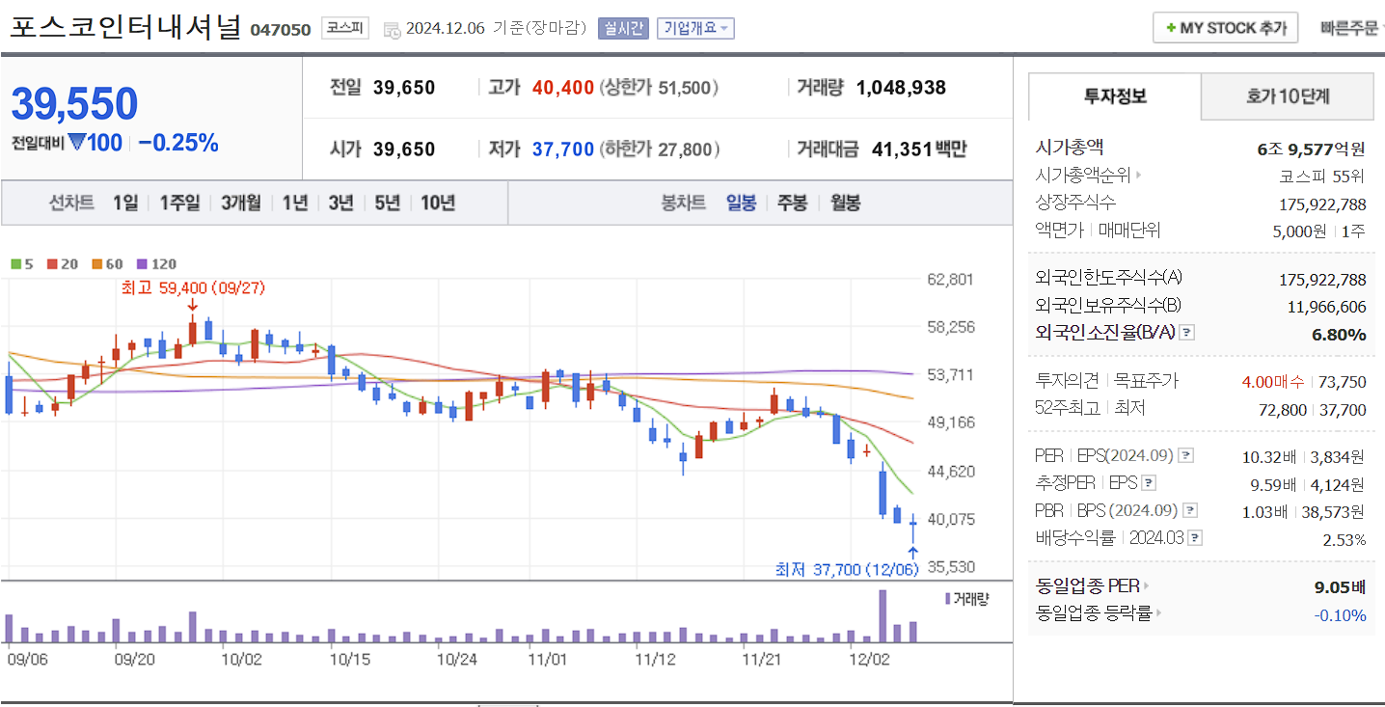Open the 기업개요 dropdown
Screen dimensions: 1385x707
pyautogui.click(x=695, y=28)
